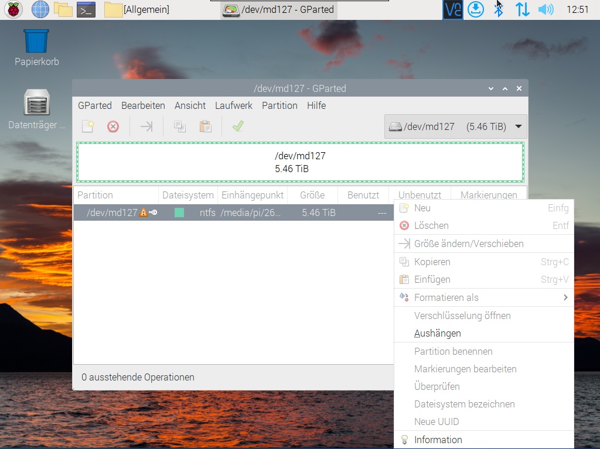
Task: Choose Kopieren in the context menu
Action: click(484, 262)
